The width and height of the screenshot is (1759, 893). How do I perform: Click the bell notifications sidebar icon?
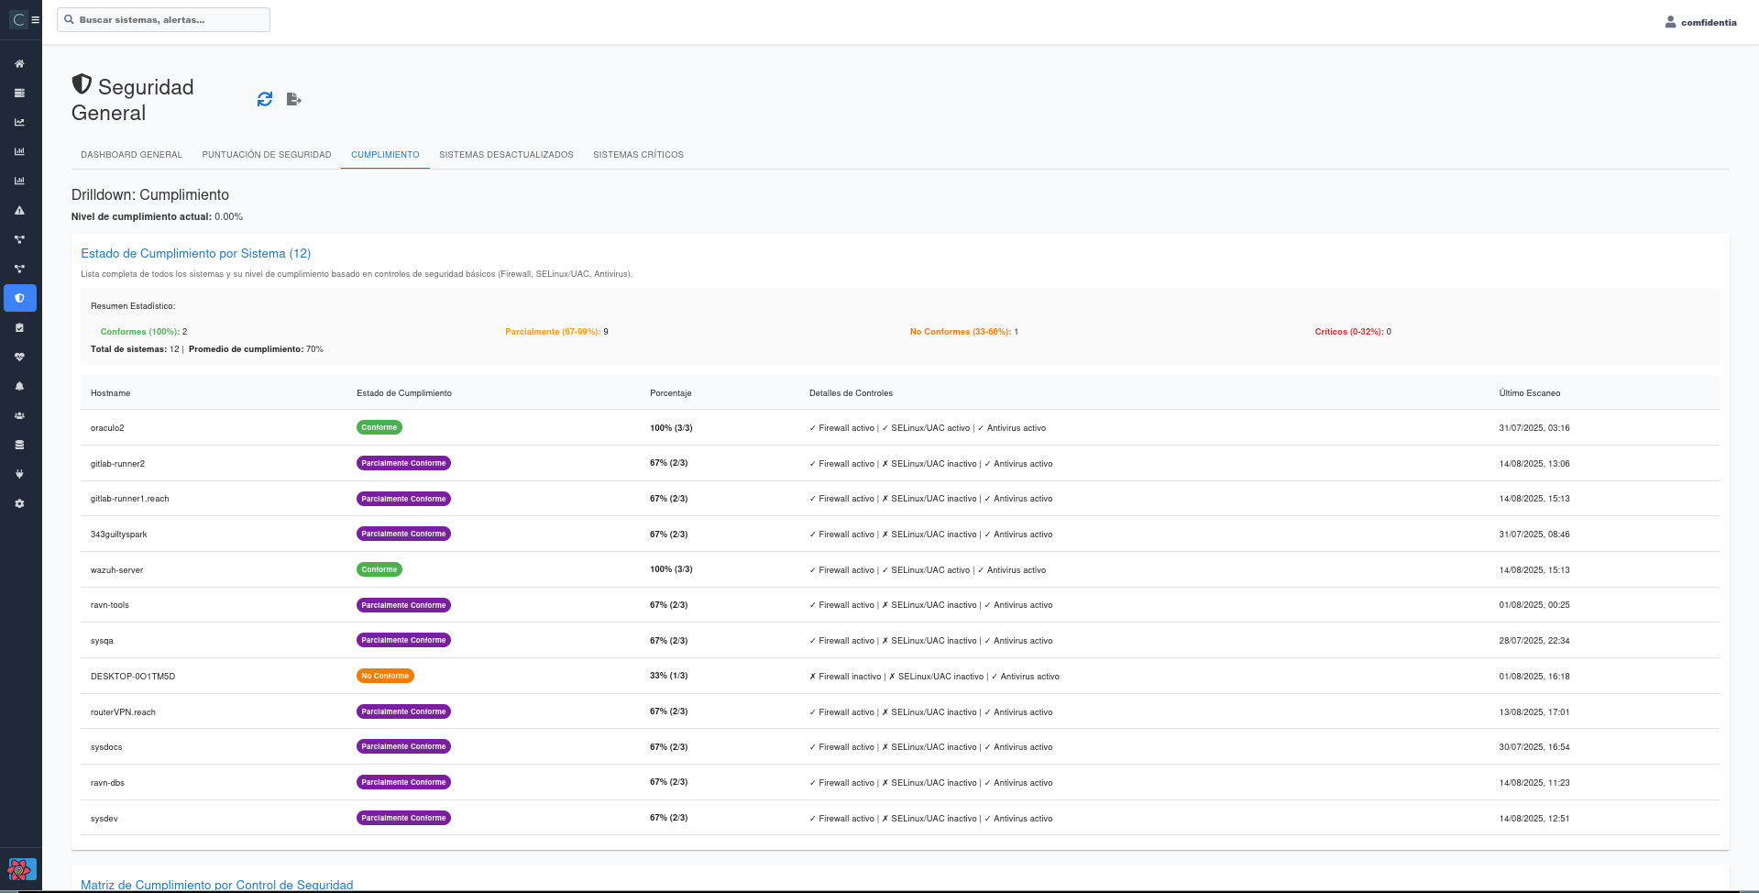[x=19, y=387]
